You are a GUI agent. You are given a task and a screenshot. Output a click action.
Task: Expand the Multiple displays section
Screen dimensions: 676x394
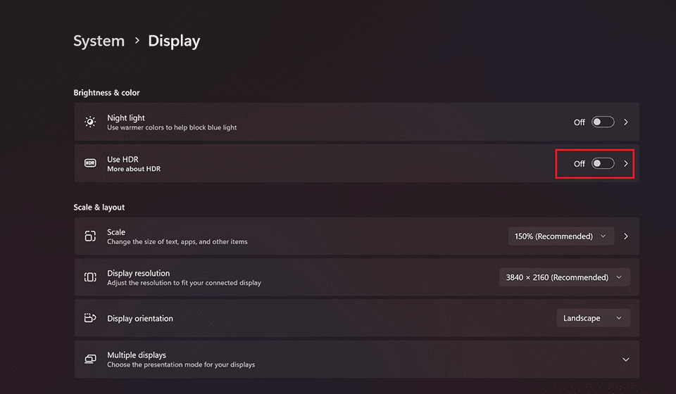[626, 360]
